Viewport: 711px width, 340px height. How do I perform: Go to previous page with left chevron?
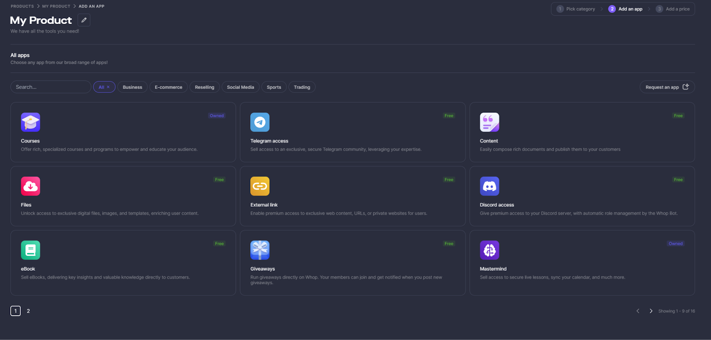pos(638,311)
